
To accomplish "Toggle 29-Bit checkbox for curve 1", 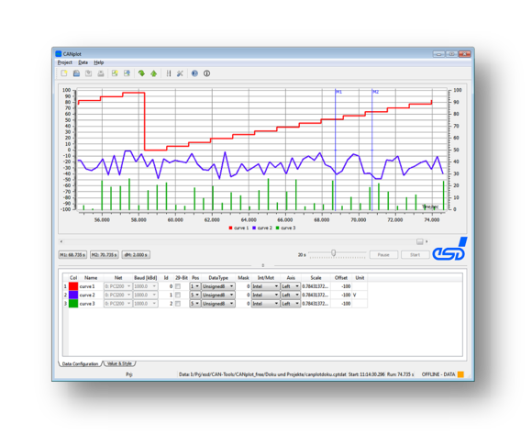I will click(x=178, y=286).
